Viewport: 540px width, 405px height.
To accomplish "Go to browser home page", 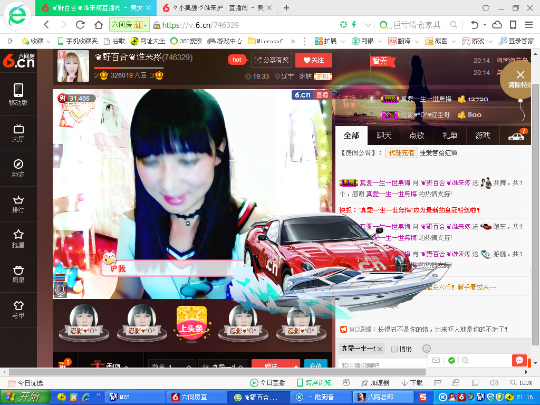I will pyautogui.click(x=99, y=25).
